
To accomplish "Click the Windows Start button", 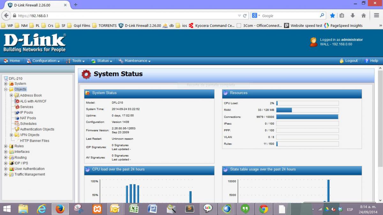I will [7, 209].
